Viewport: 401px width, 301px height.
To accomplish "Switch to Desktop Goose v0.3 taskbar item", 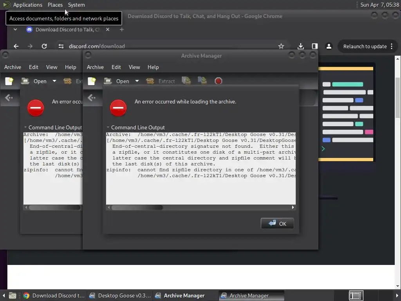I will 120,296.
